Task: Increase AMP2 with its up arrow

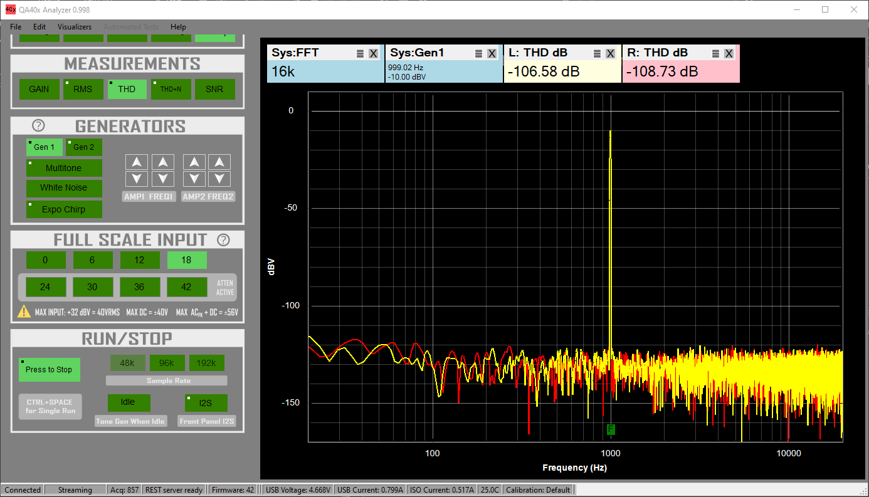Action: tap(194, 162)
